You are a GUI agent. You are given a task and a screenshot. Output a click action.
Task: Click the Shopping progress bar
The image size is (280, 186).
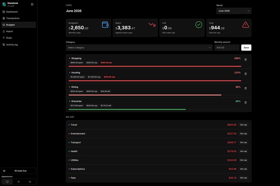[155, 67]
